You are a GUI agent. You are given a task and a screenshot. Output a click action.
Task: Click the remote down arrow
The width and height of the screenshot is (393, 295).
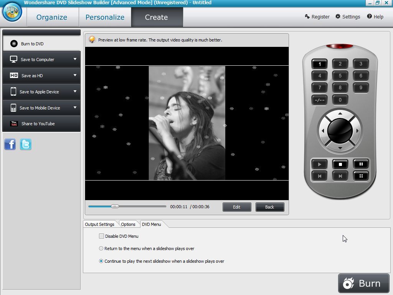point(340,148)
